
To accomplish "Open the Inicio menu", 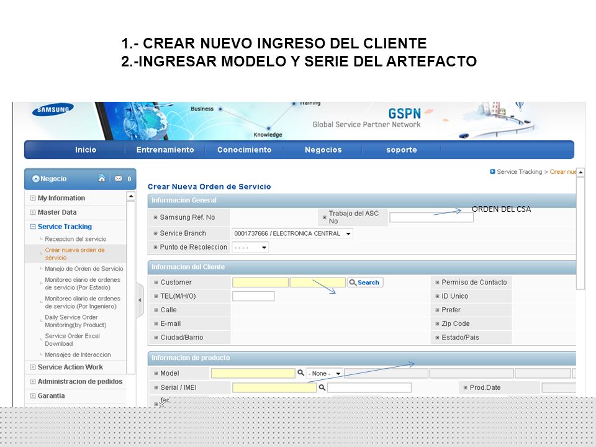I will pos(86,150).
